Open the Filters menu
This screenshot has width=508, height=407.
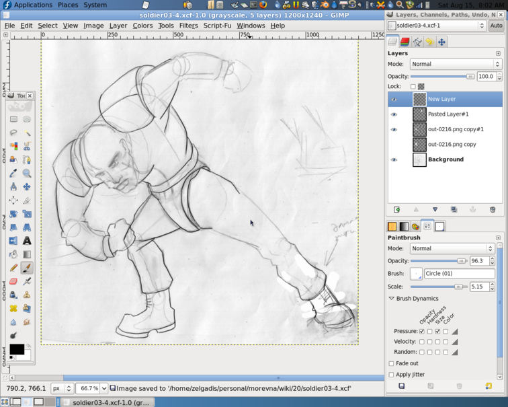click(188, 26)
